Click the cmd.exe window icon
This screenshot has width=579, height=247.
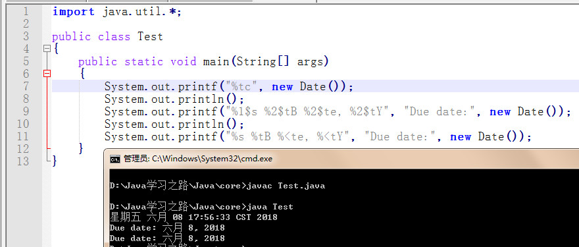(x=115, y=159)
